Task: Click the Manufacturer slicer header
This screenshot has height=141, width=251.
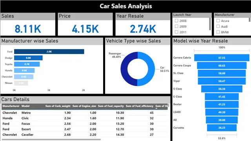Action: pyautogui.click(x=224, y=15)
